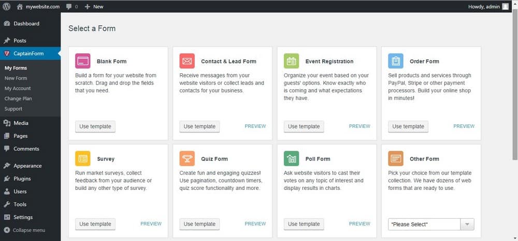Open the comments bubble icon in admin bar
518x241 pixels.
click(69, 7)
